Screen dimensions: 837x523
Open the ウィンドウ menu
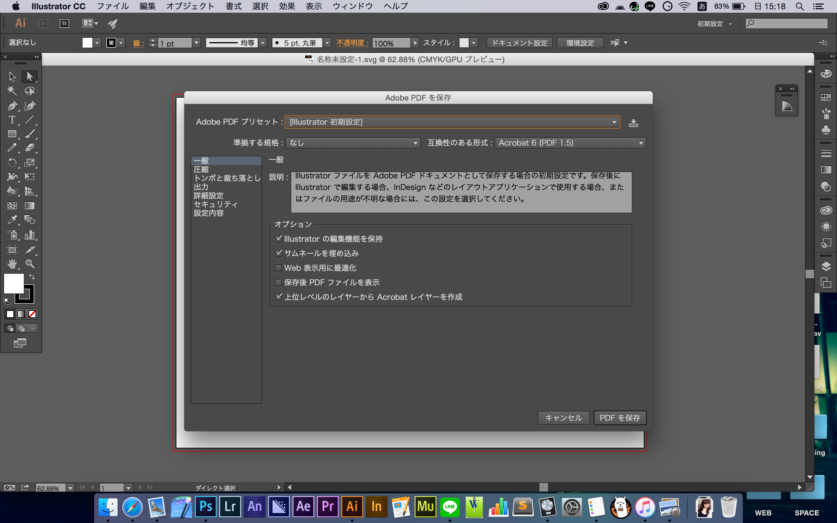[x=353, y=6]
